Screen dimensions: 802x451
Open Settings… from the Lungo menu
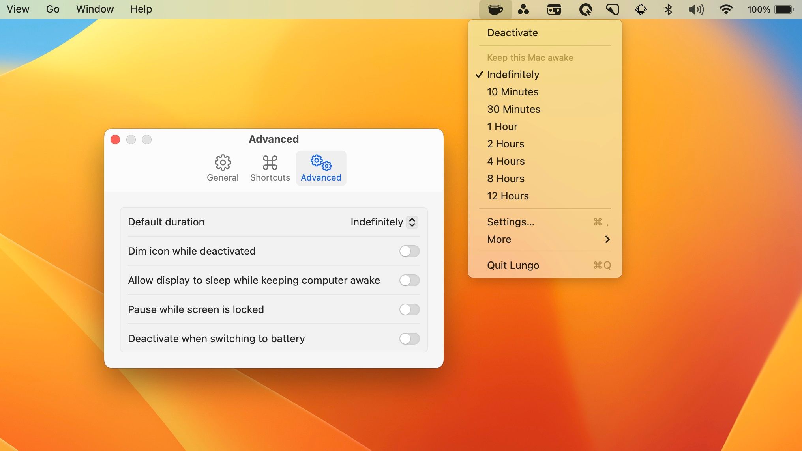(x=545, y=222)
